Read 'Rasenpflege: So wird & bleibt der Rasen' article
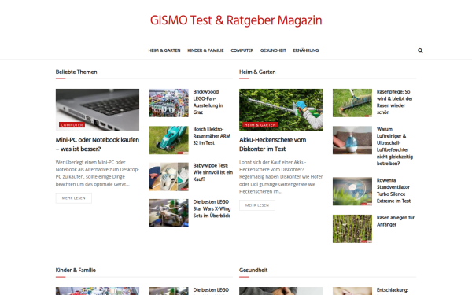This screenshot has height=295, width=472. 395,102
